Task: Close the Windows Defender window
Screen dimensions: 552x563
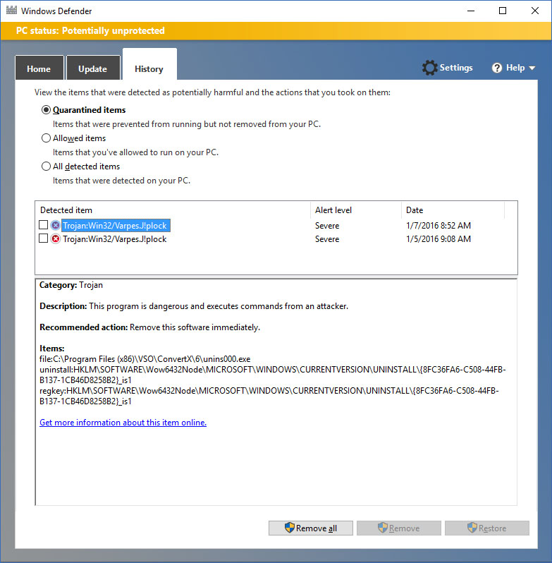Action: coord(535,11)
